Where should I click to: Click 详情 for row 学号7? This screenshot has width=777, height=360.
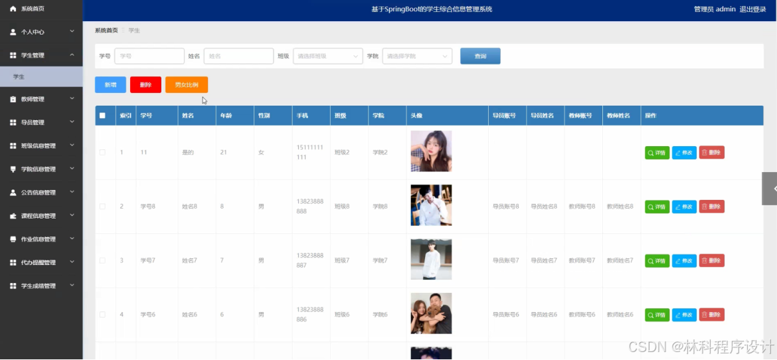[x=657, y=261]
